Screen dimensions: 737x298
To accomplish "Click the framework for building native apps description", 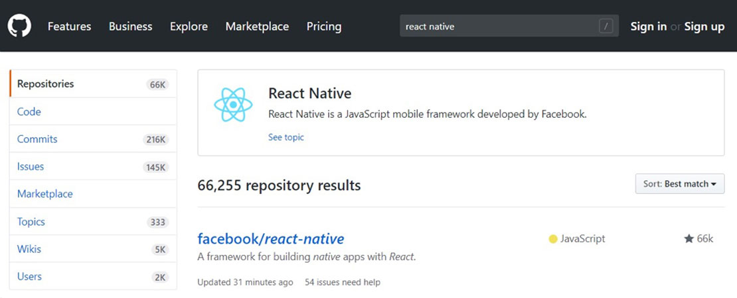I will 307,257.
